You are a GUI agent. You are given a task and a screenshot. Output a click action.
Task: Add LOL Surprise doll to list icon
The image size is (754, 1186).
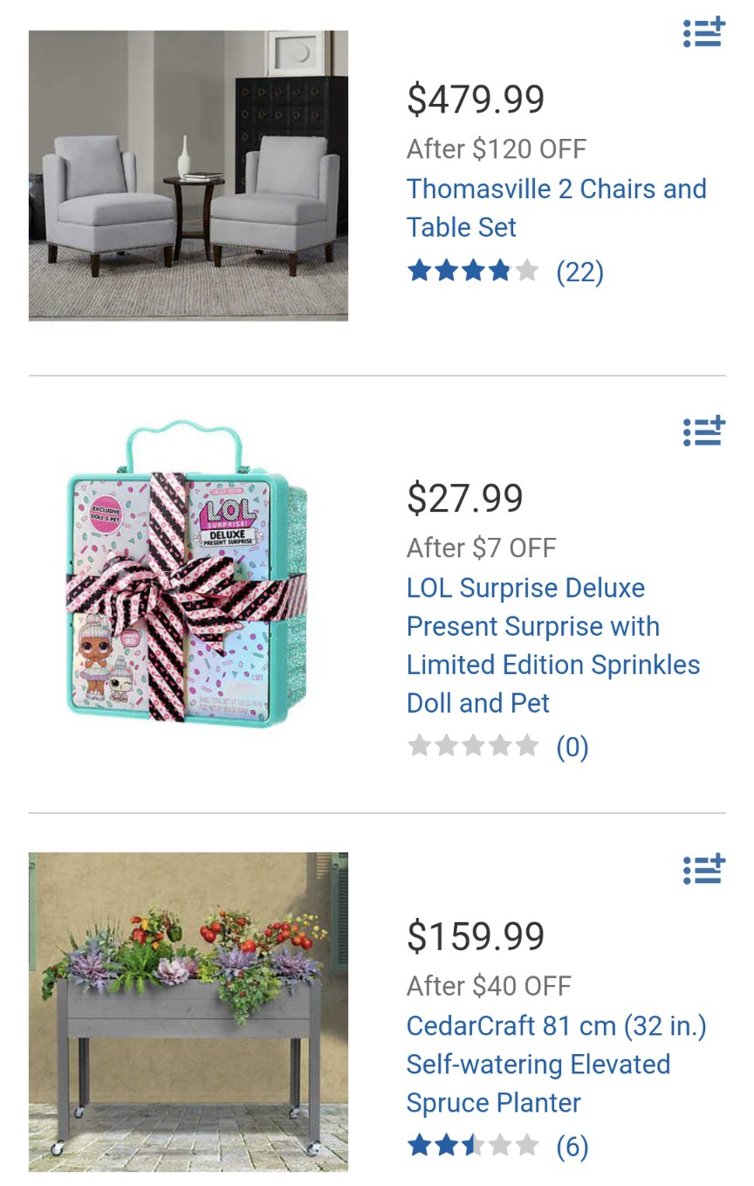[704, 431]
